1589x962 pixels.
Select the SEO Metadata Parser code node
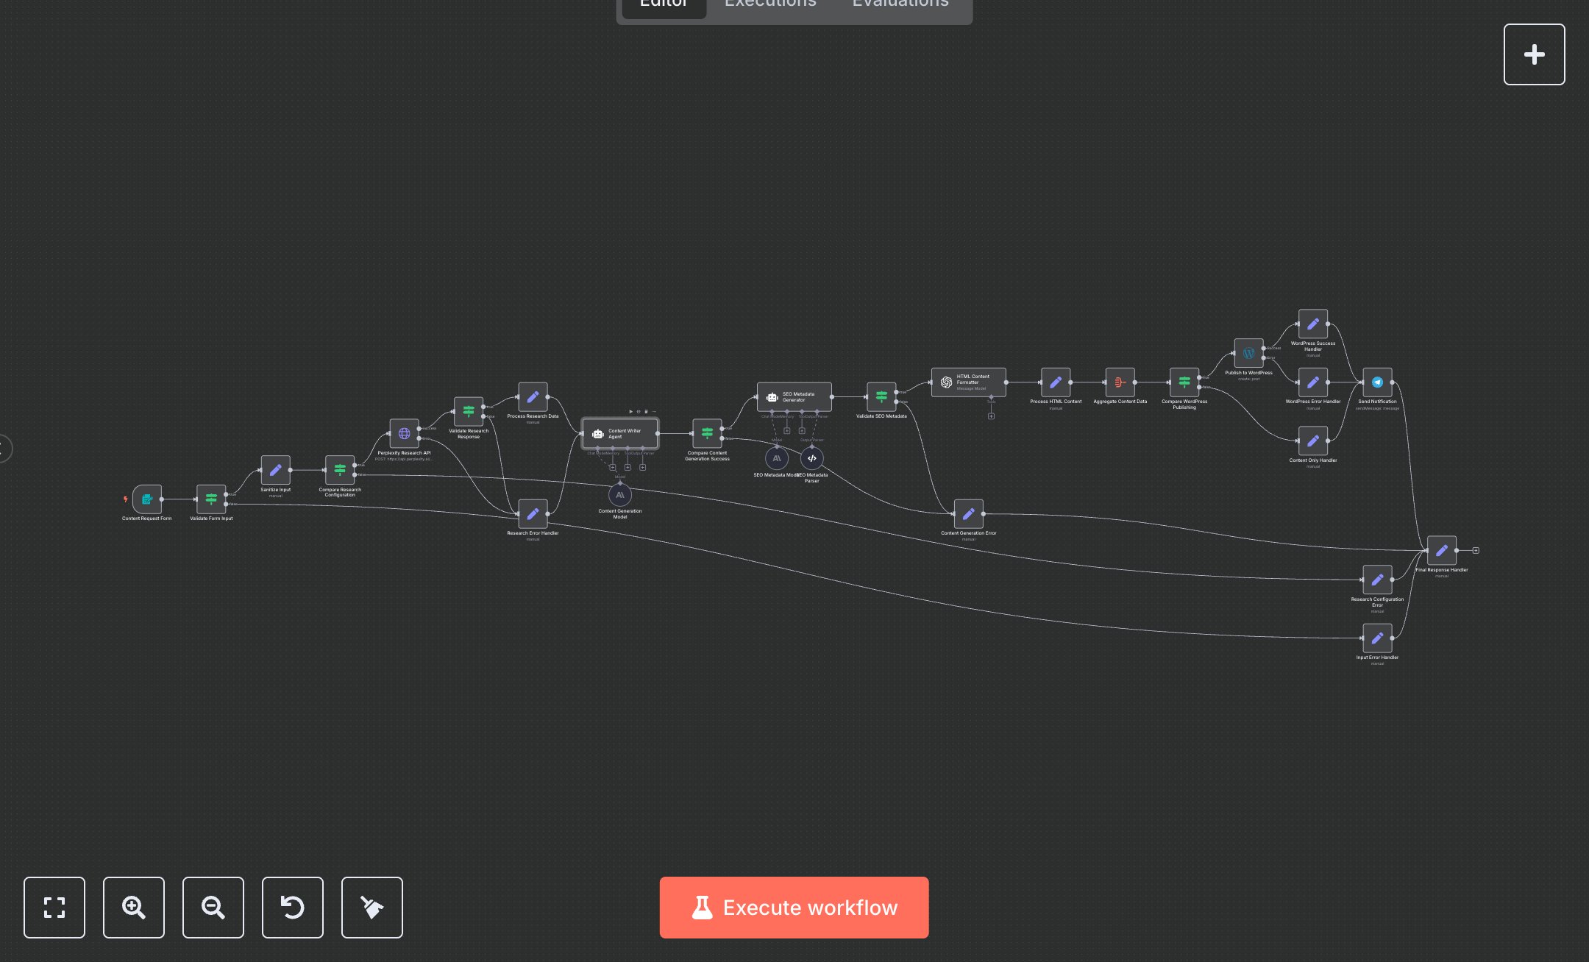[811, 458]
